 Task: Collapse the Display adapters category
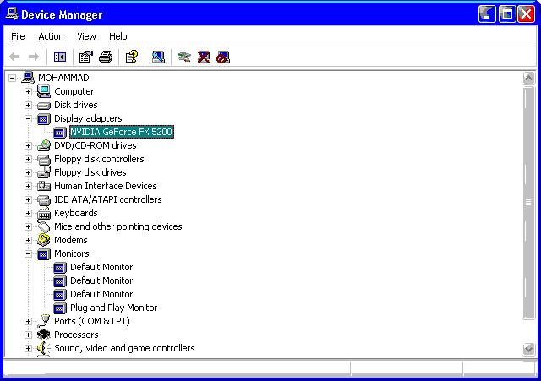[28, 118]
